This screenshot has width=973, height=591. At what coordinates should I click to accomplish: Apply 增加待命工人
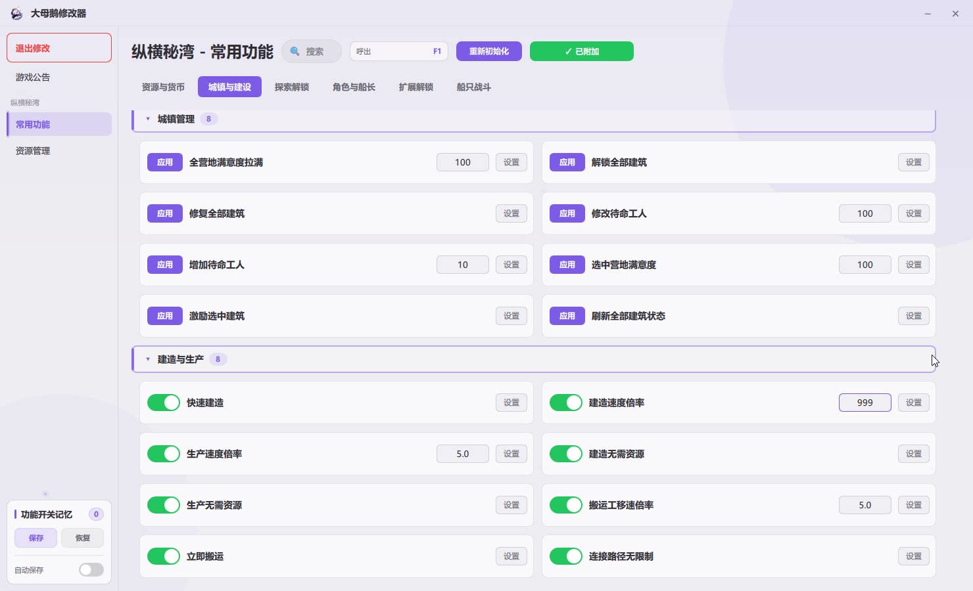165,265
